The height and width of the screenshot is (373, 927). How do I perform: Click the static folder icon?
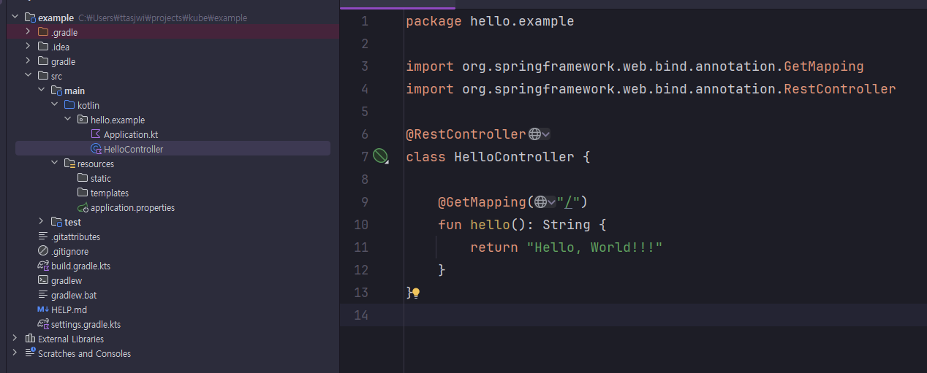tap(83, 178)
